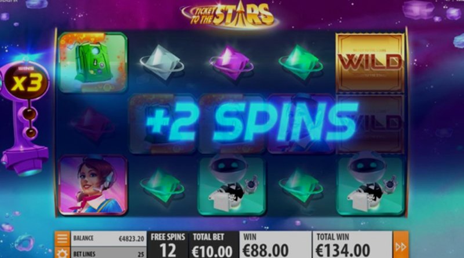Viewport: 464px width, 258px height.
Task: Open the settings gear icon
Action: 62,253
